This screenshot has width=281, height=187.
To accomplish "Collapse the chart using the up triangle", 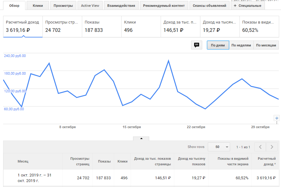I will click(x=141, y=138).
